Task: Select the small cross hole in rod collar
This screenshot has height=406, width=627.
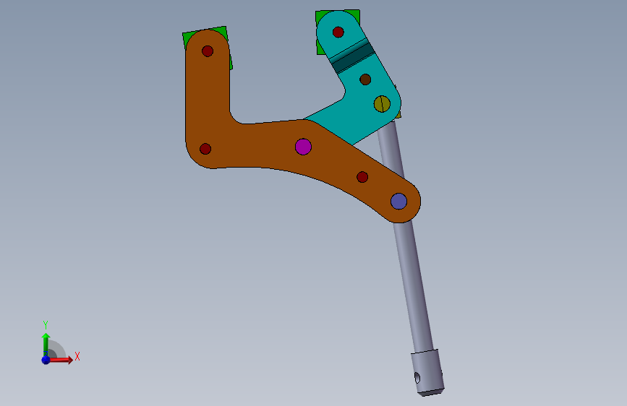Action: [417, 378]
